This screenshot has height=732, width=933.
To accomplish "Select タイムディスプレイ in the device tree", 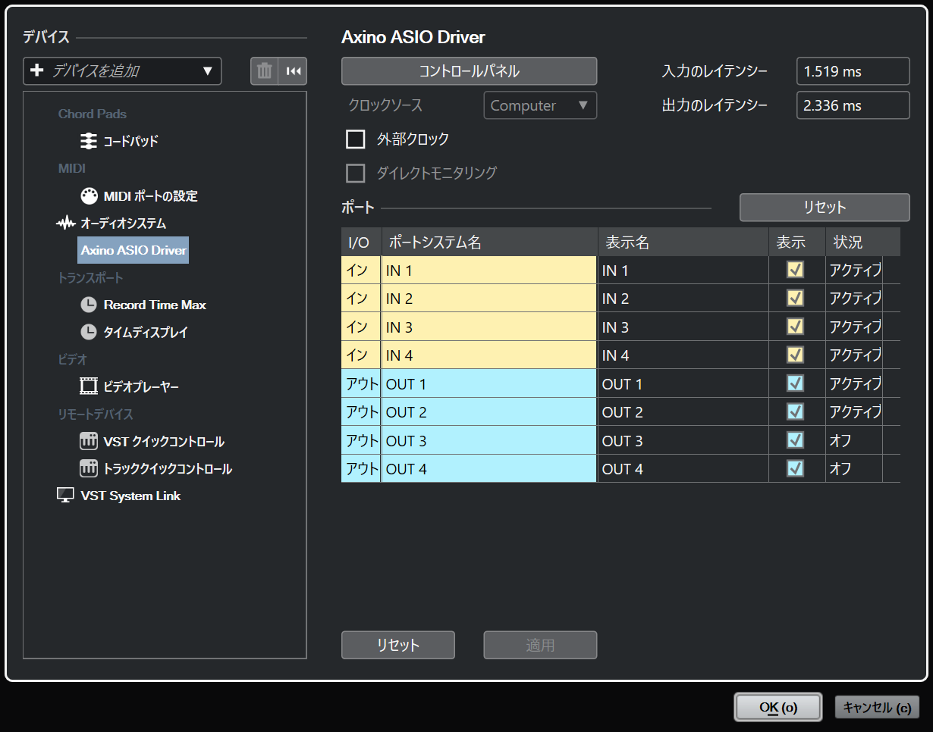I will (146, 332).
